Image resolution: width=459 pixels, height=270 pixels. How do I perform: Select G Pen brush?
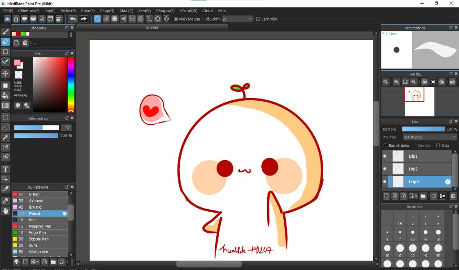[x=40, y=194]
